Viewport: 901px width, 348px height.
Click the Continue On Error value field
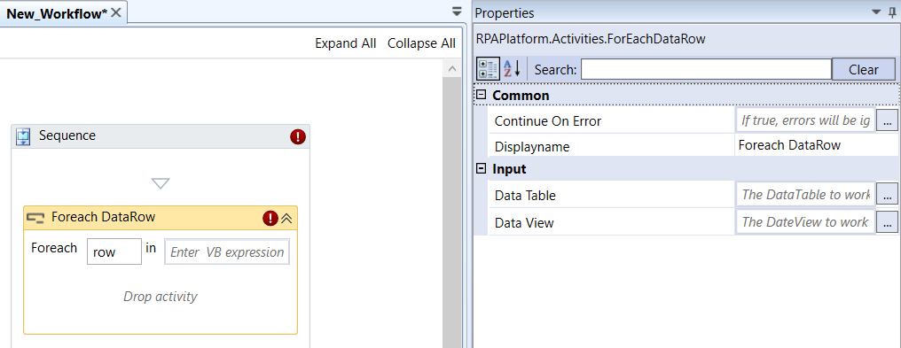click(805, 120)
